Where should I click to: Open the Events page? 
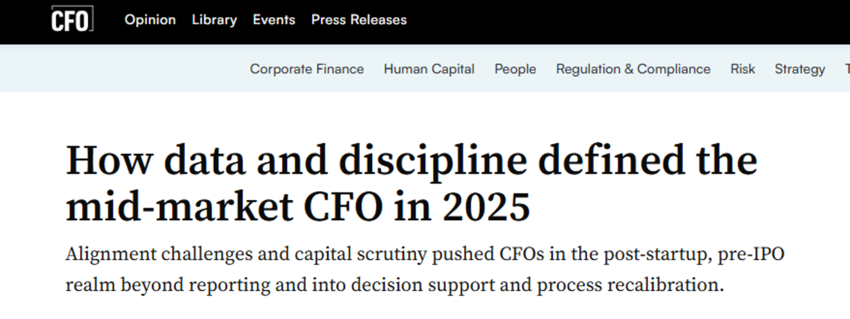pos(274,20)
